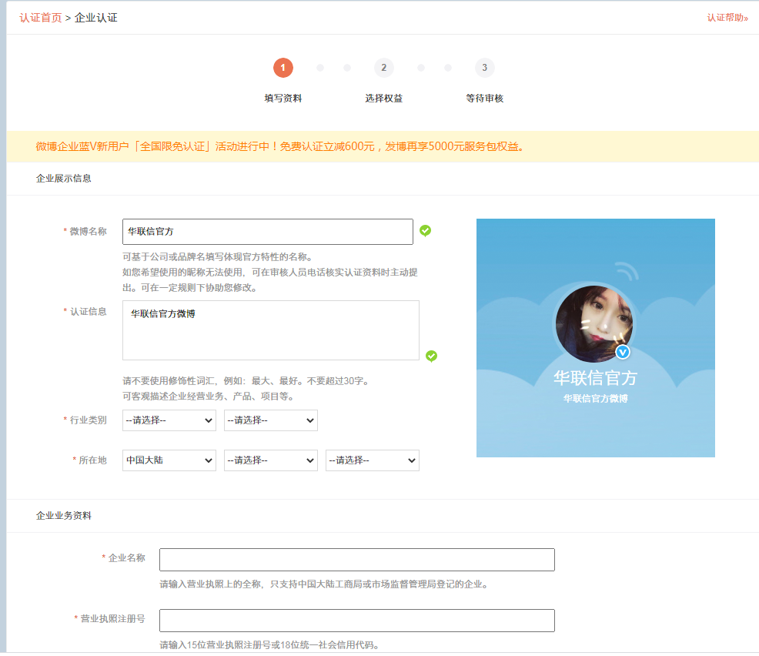The width and height of the screenshot is (759, 656).
Task: Click step 2 circle 选择权益
Action: (x=384, y=68)
